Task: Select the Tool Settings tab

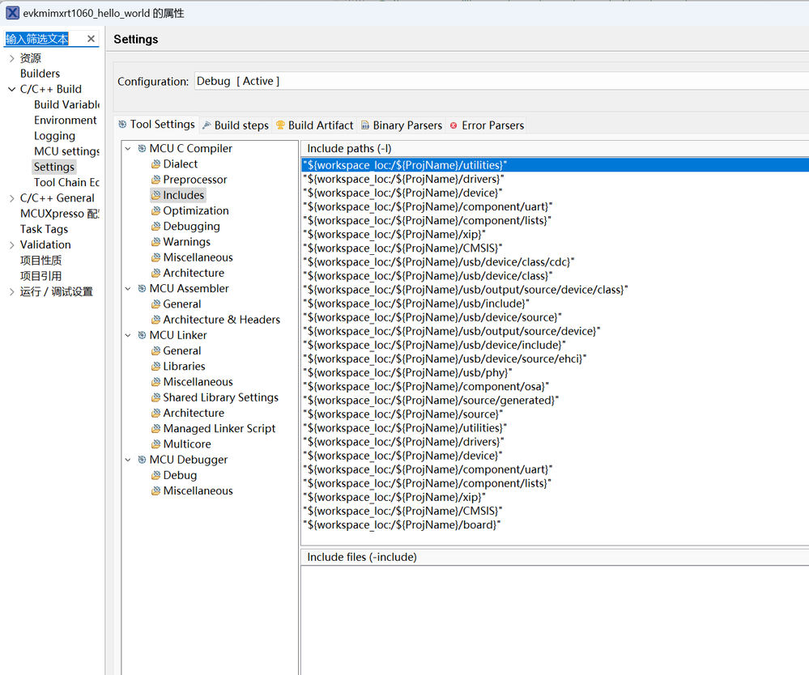Action: point(156,125)
